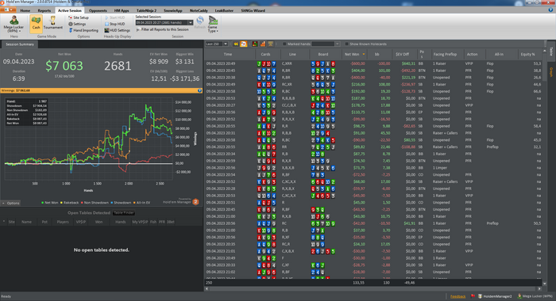Click the orange bar chart icon
556x301 pixels.
pyautogui.click(x=263, y=44)
